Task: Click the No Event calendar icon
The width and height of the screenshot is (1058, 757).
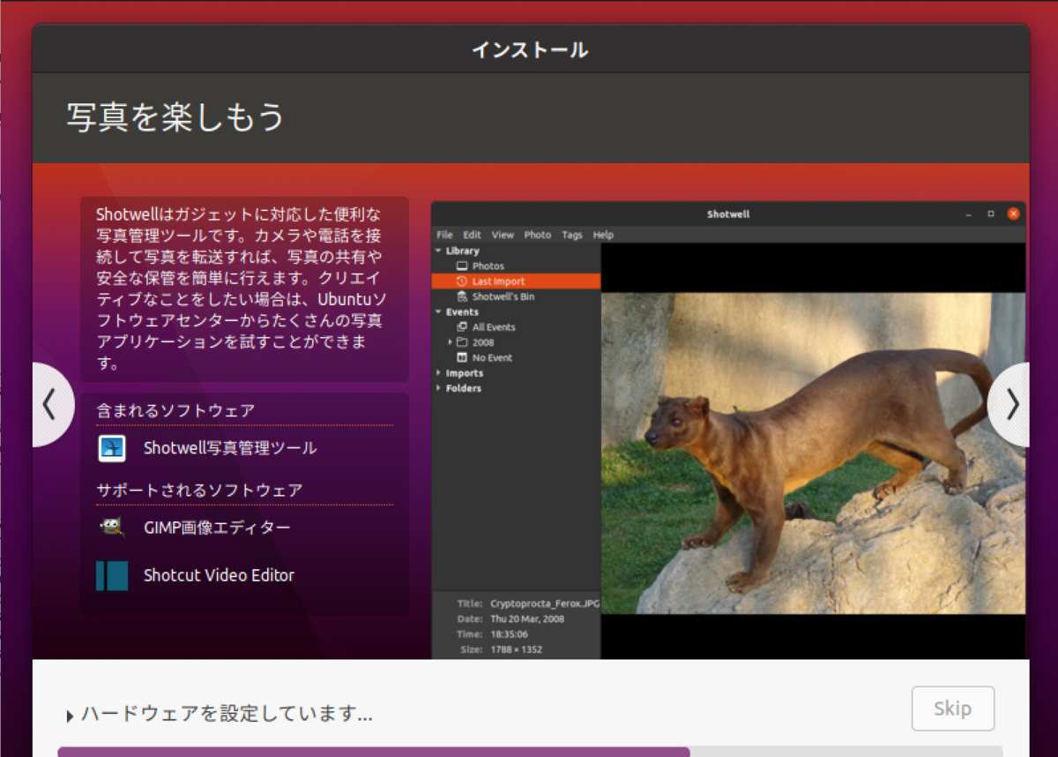Action: [x=461, y=357]
